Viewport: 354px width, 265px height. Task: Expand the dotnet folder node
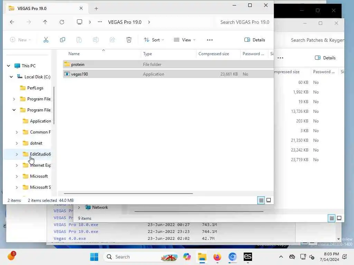(17, 143)
